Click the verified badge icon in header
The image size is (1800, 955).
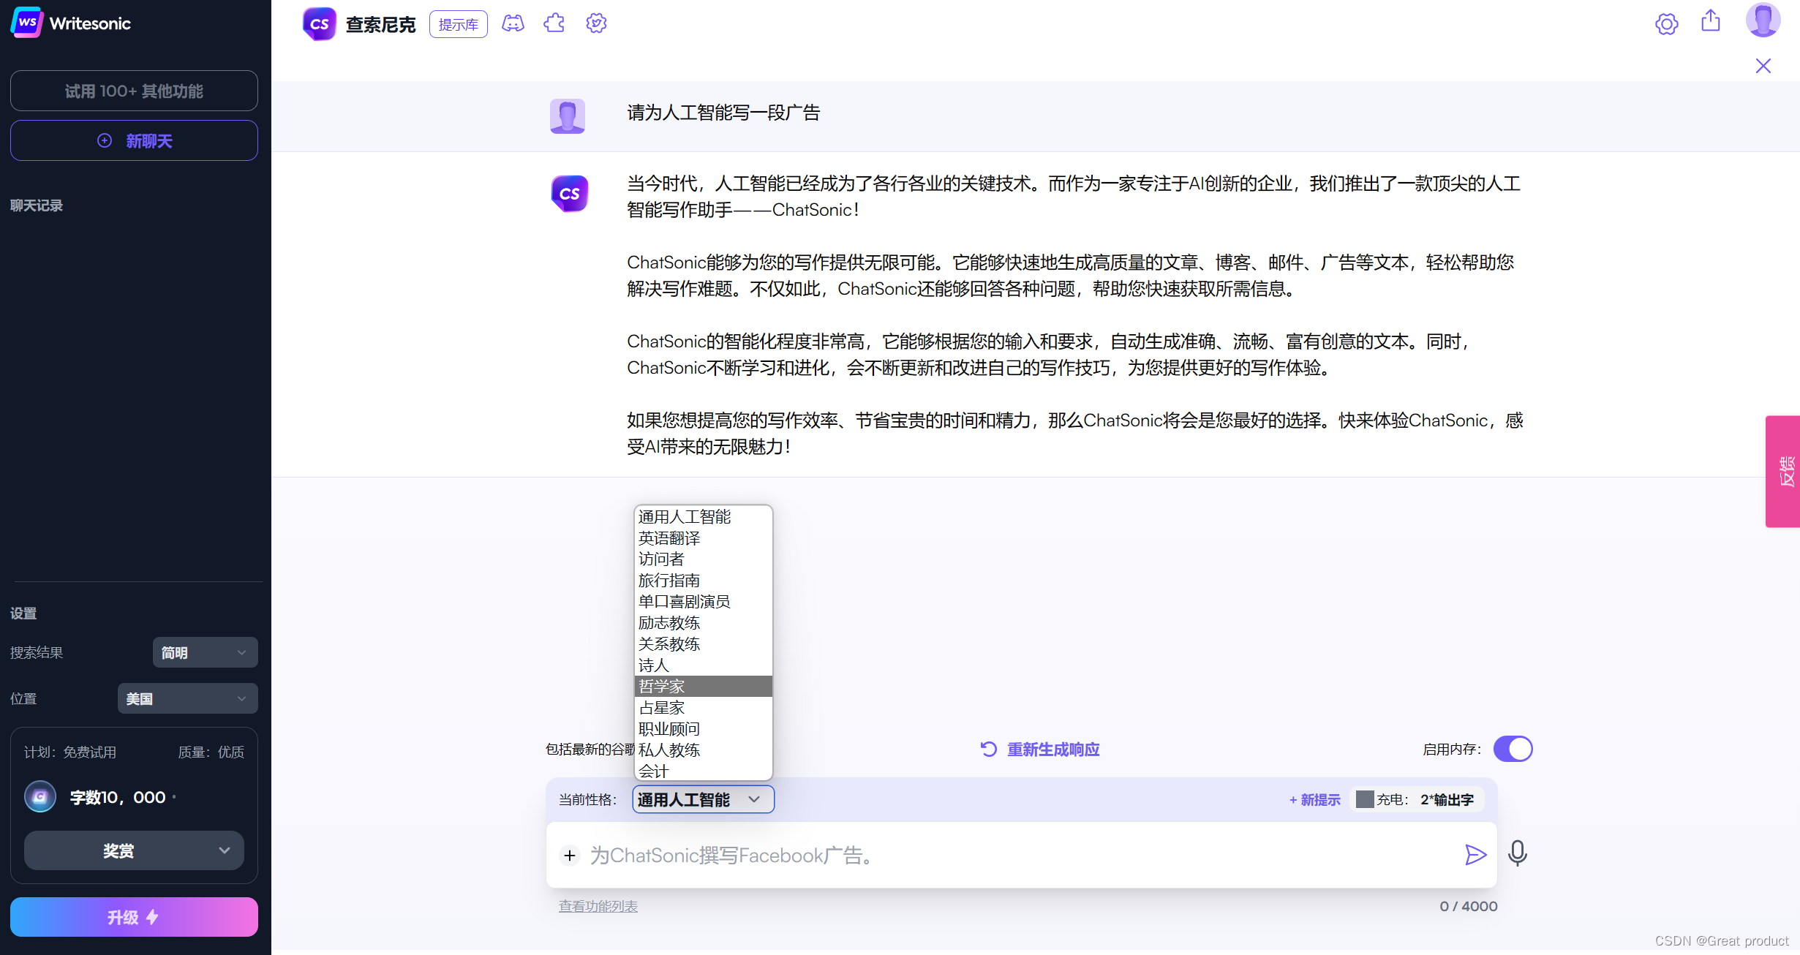click(x=597, y=23)
